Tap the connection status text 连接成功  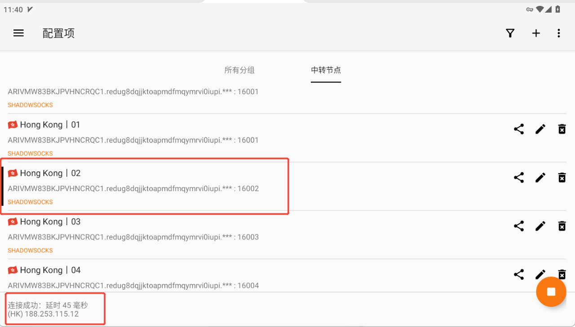point(26,305)
